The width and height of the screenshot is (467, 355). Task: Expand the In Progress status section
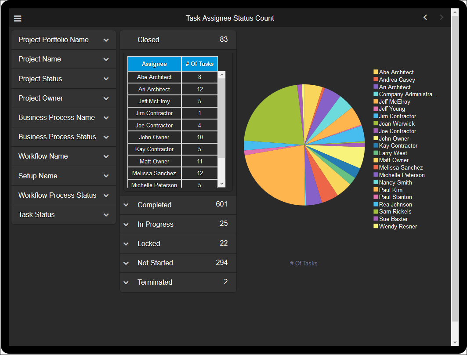click(x=178, y=224)
